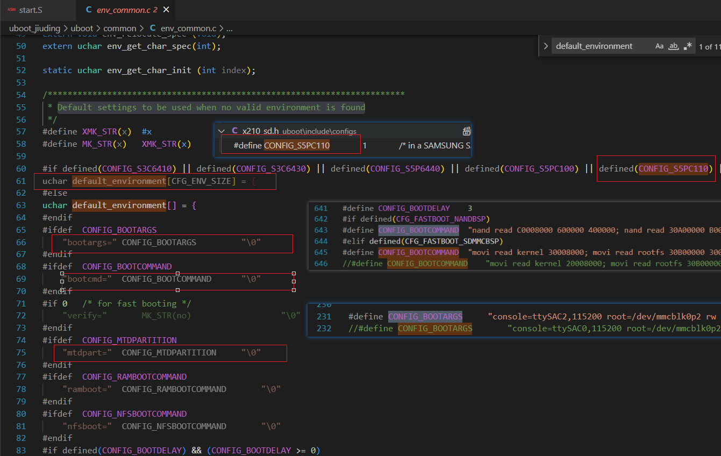Collapse the x210_sd.h result in peek popup

(x=221, y=131)
